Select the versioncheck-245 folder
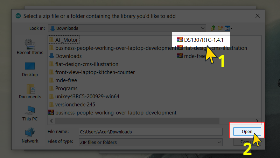Screen dimensions: 280x158 coord(72,104)
